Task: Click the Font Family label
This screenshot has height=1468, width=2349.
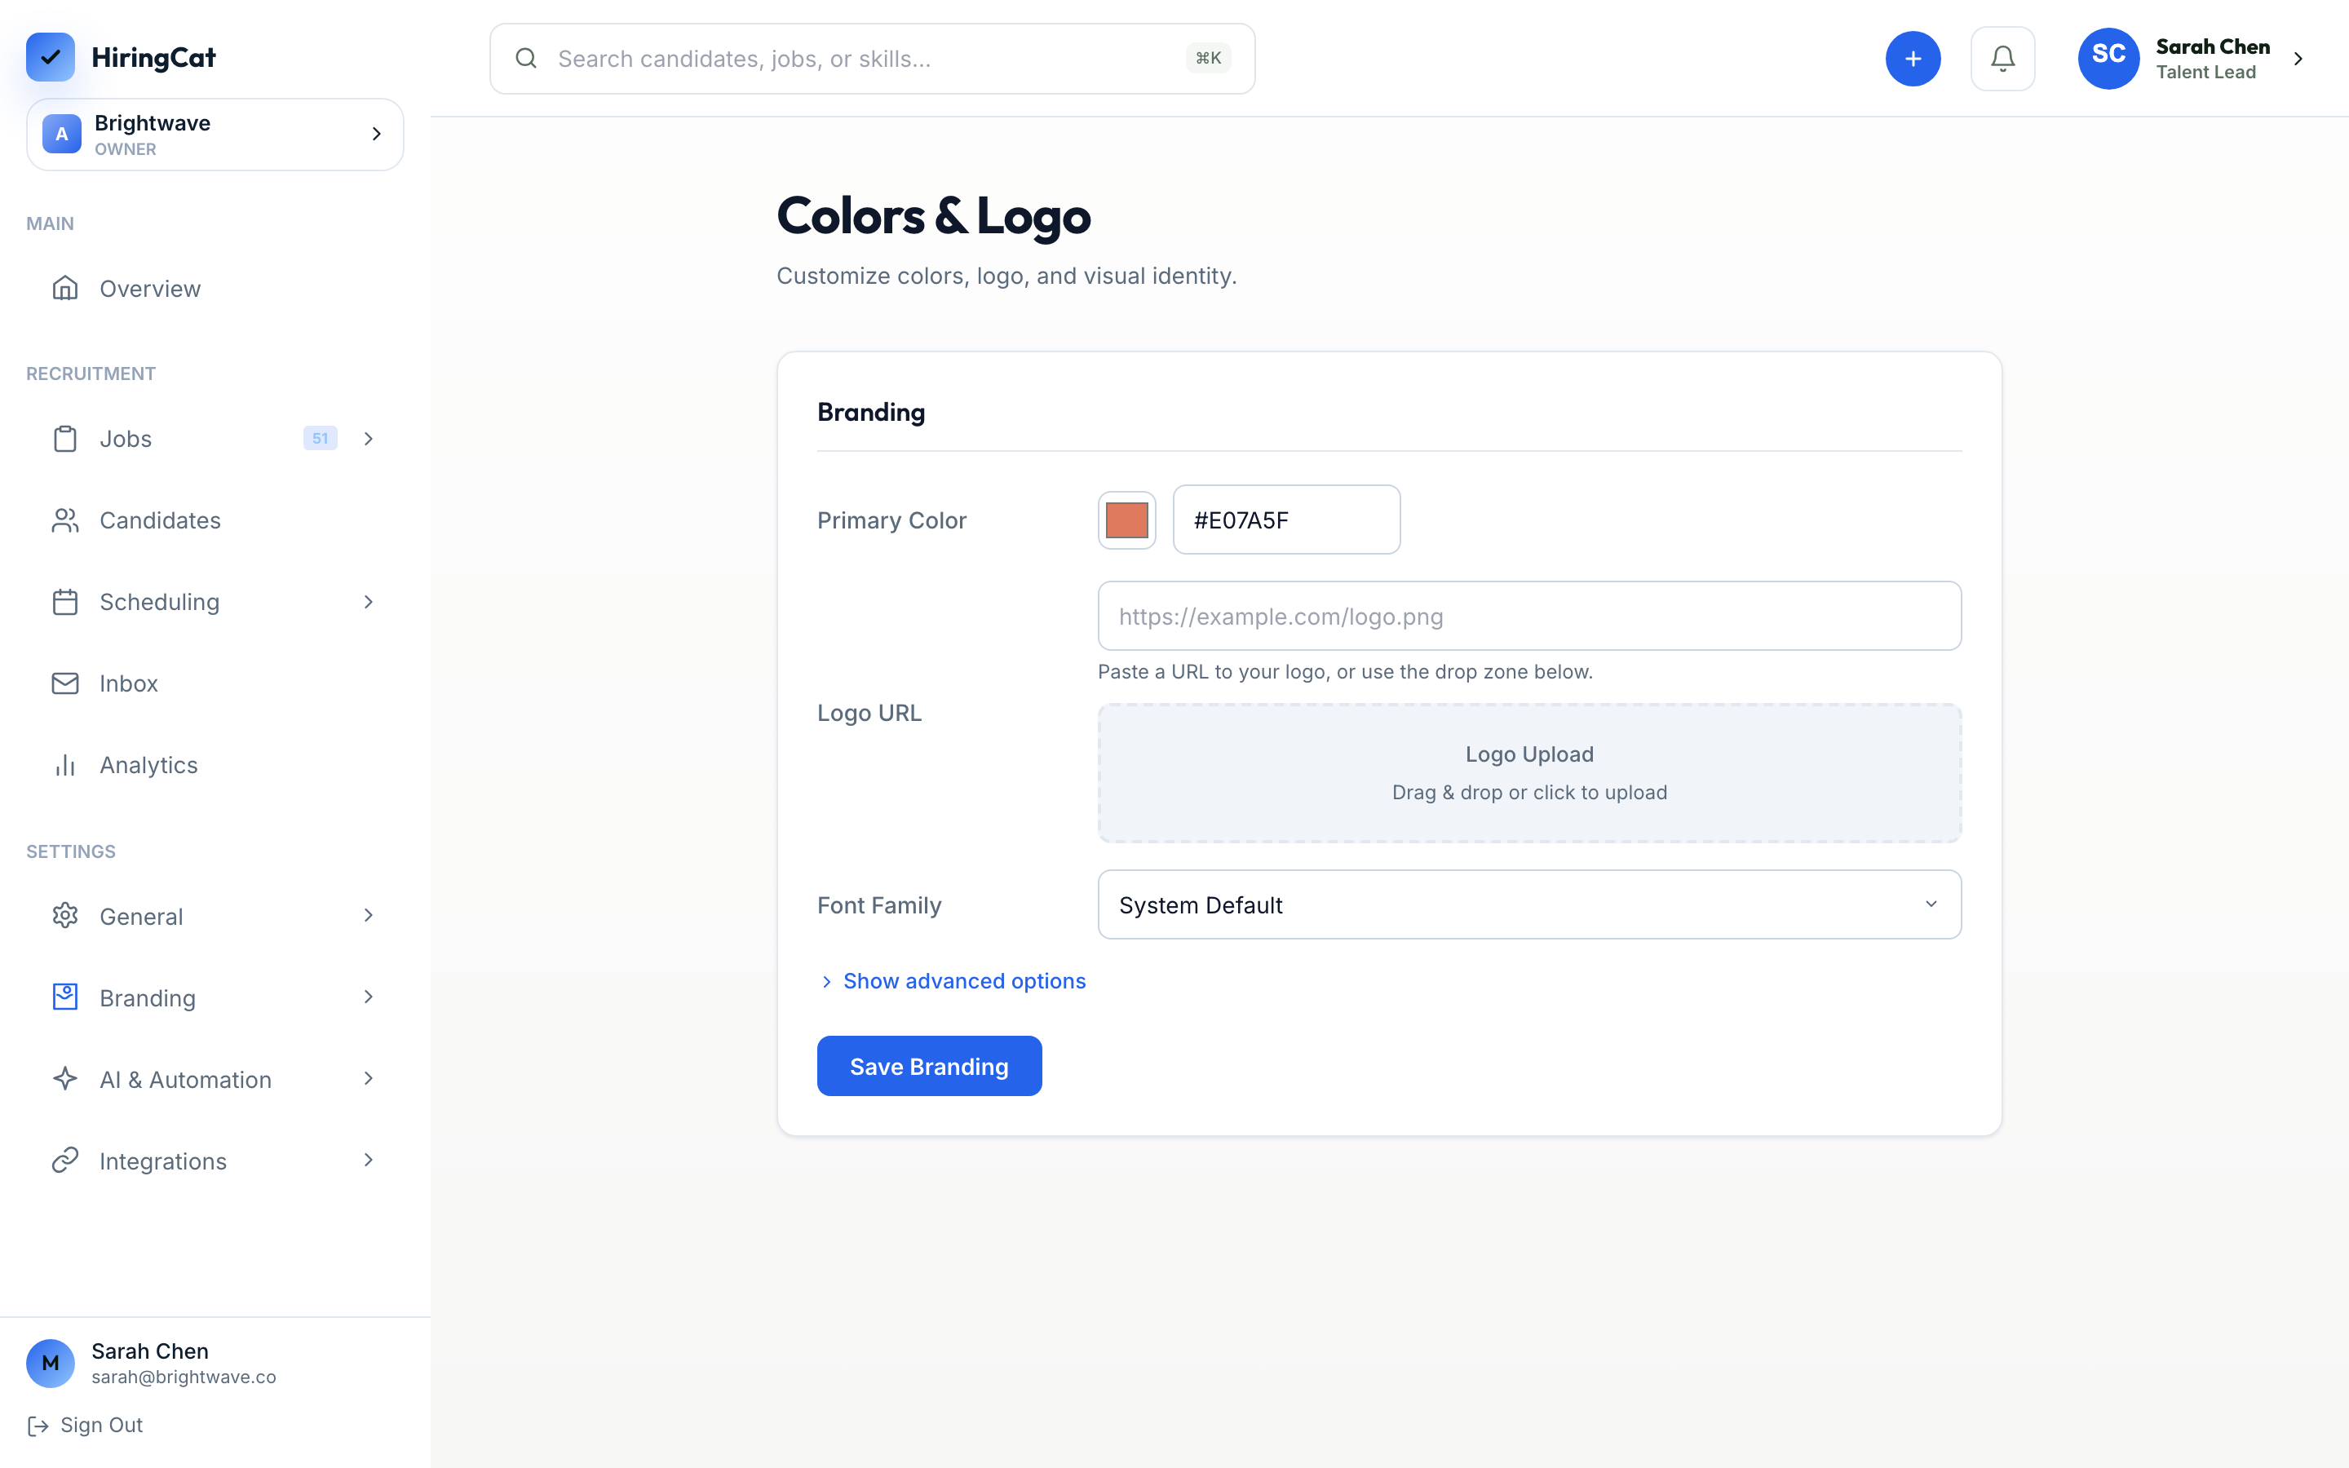Action: [x=879, y=905]
